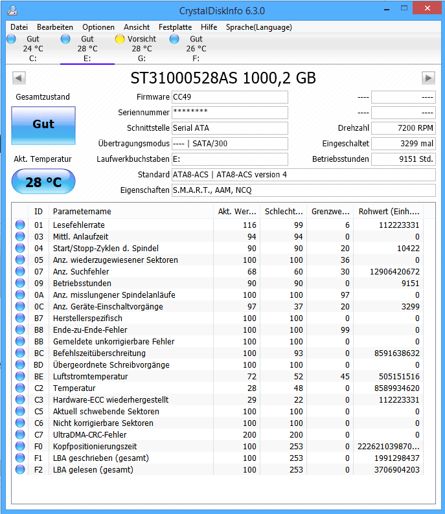The height and width of the screenshot is (514, 445).
Task: Go to next disk with right arrow
Action: pos(428,78)
